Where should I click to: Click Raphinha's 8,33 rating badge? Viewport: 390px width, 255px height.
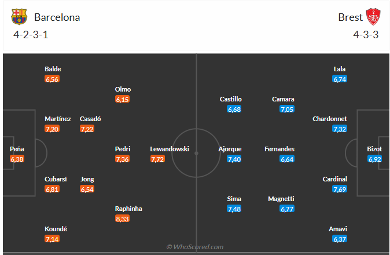tap(123, 218)
